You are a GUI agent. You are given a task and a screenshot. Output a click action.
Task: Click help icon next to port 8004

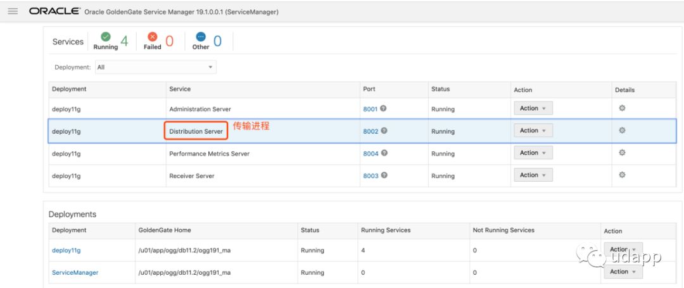coord(384,153)
